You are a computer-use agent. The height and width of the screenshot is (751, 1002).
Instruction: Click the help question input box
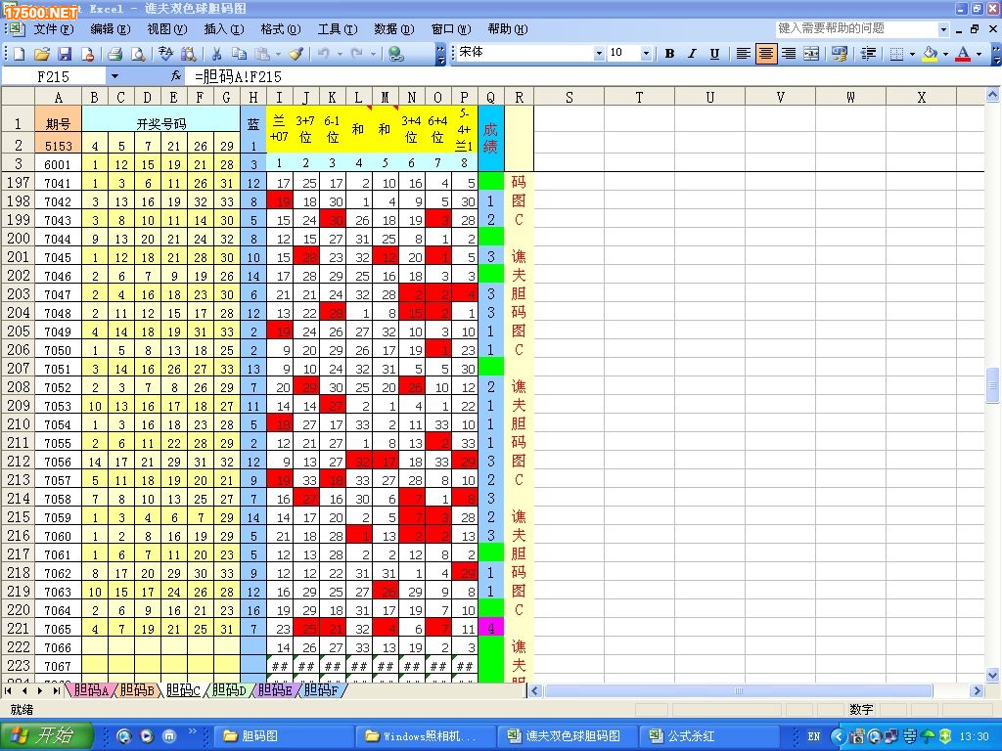(x=856, y=28)
